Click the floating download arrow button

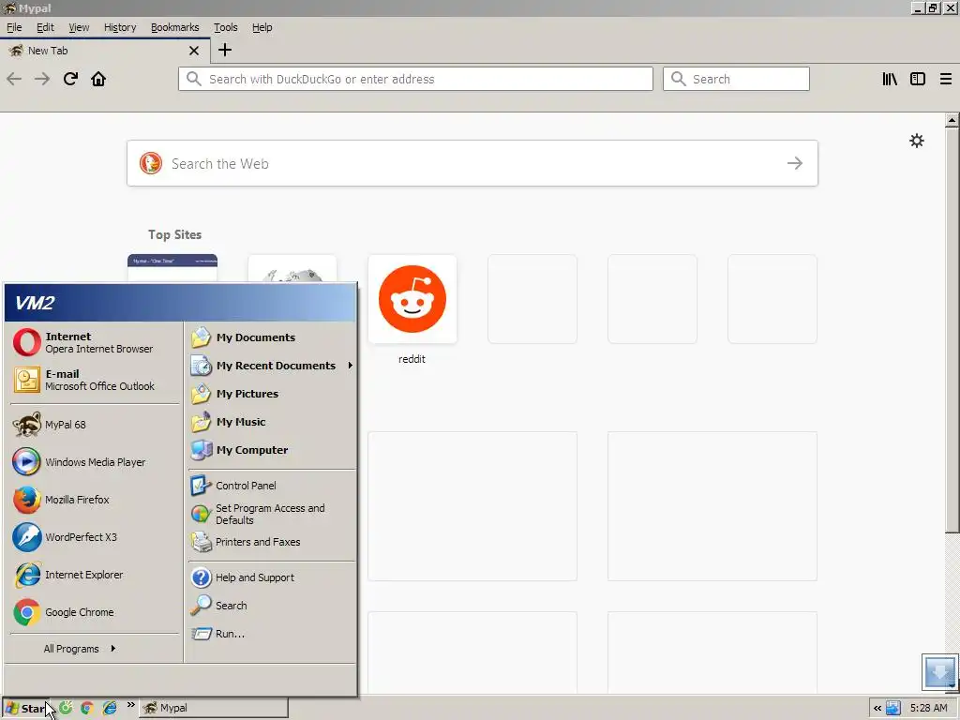(939, 672)
